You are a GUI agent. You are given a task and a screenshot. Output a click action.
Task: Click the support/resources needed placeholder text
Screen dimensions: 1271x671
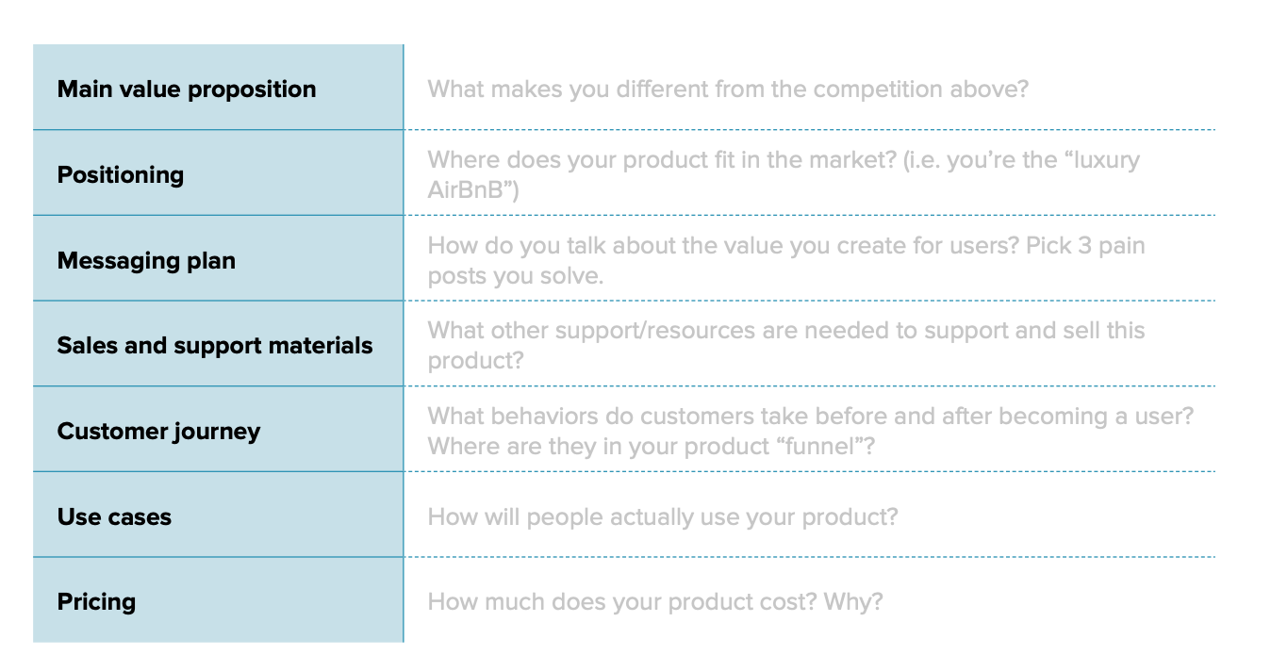click(786, 346)
